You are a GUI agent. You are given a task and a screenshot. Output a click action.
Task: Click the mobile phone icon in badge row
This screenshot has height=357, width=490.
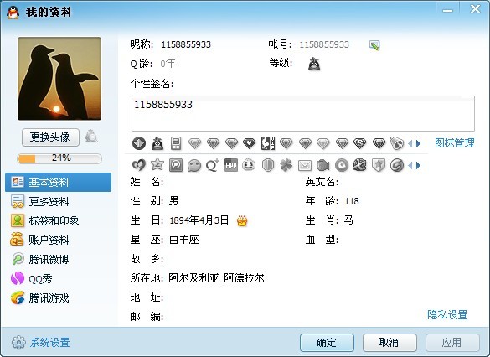click(176, 143)
